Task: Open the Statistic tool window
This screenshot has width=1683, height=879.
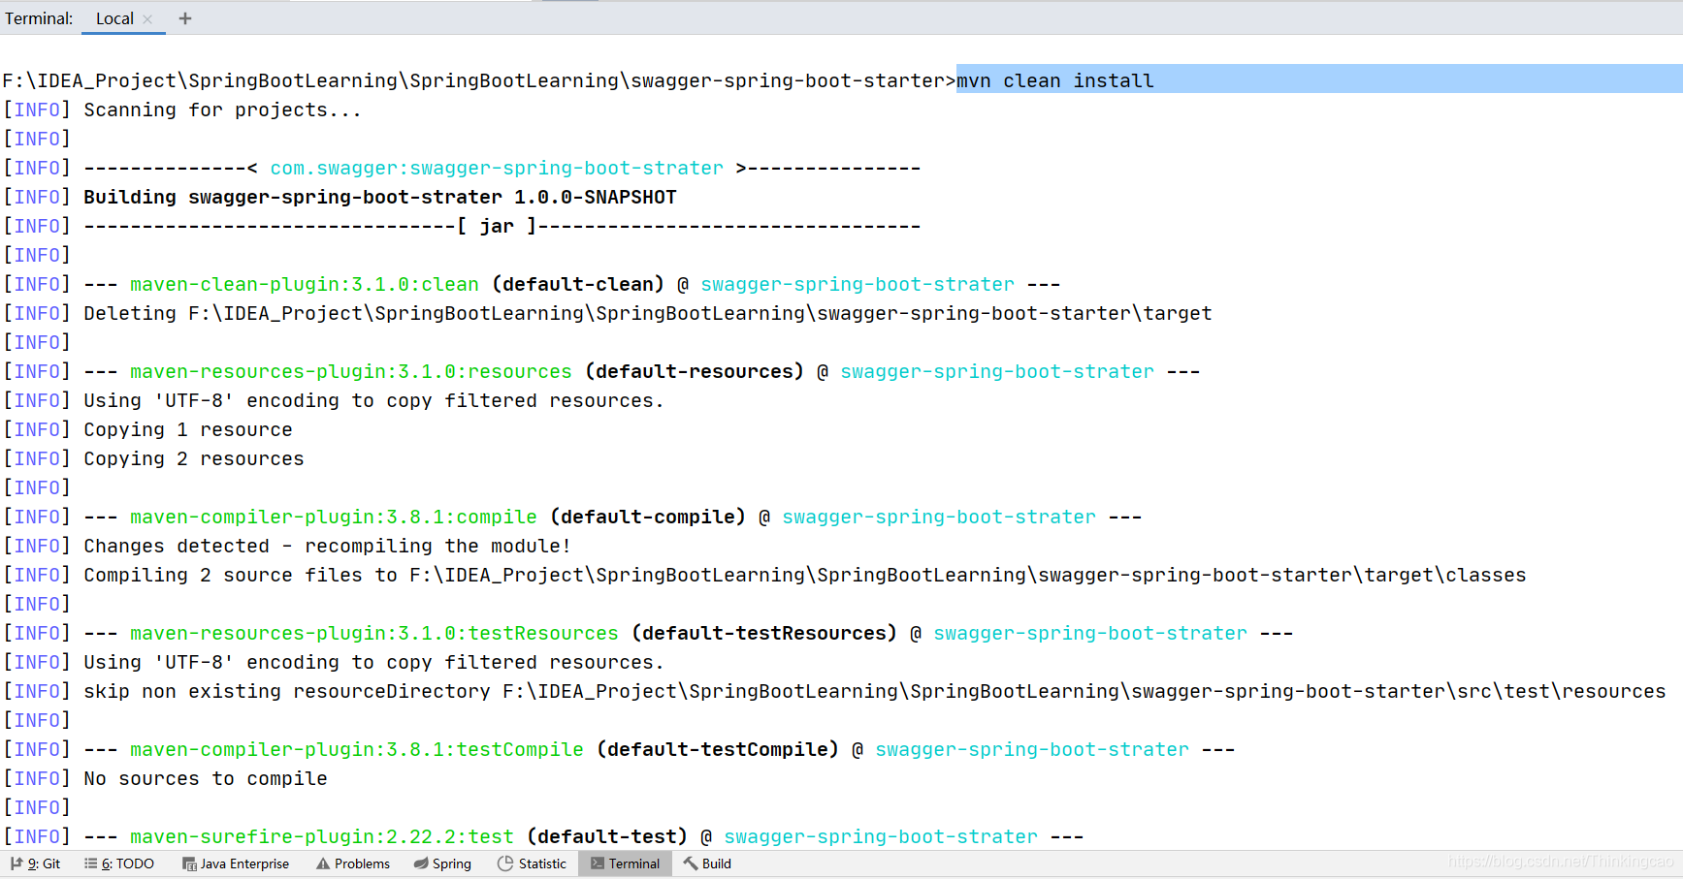Action: 532,863
